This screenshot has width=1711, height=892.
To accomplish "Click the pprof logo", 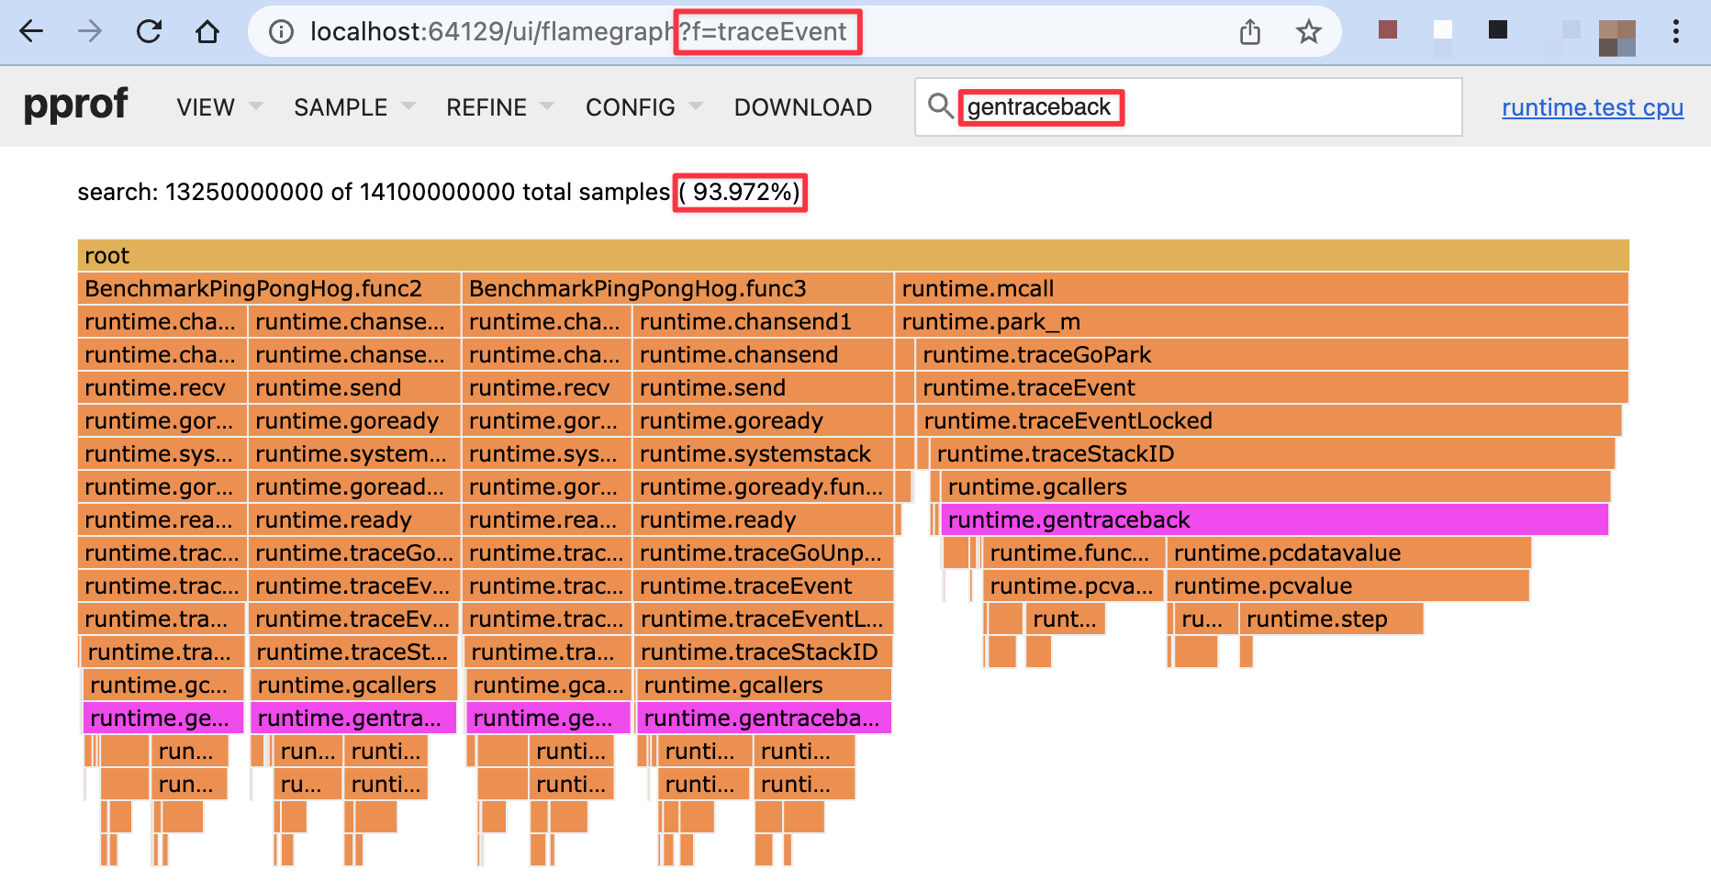I will [x=76, y=105].
